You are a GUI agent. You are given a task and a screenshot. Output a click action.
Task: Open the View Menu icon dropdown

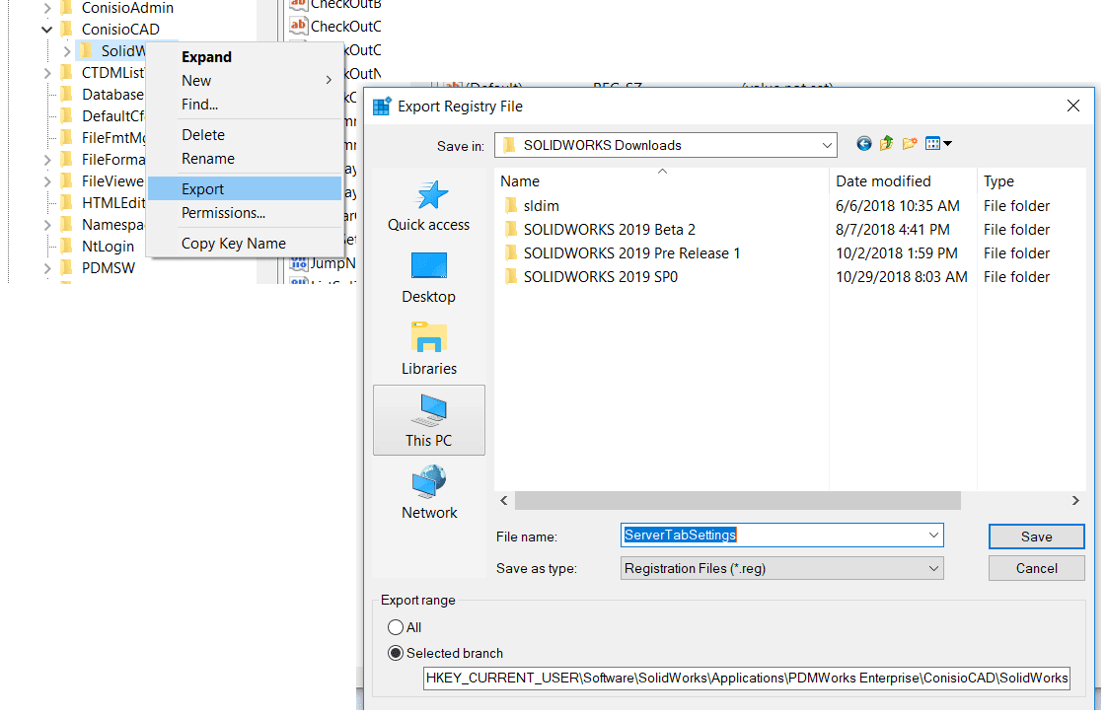938,144
